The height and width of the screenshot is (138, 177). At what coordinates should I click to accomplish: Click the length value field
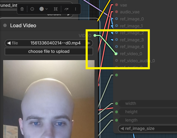coord(148,120)
